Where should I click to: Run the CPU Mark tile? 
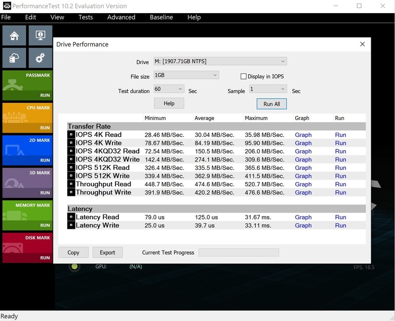tap(27, 118)
